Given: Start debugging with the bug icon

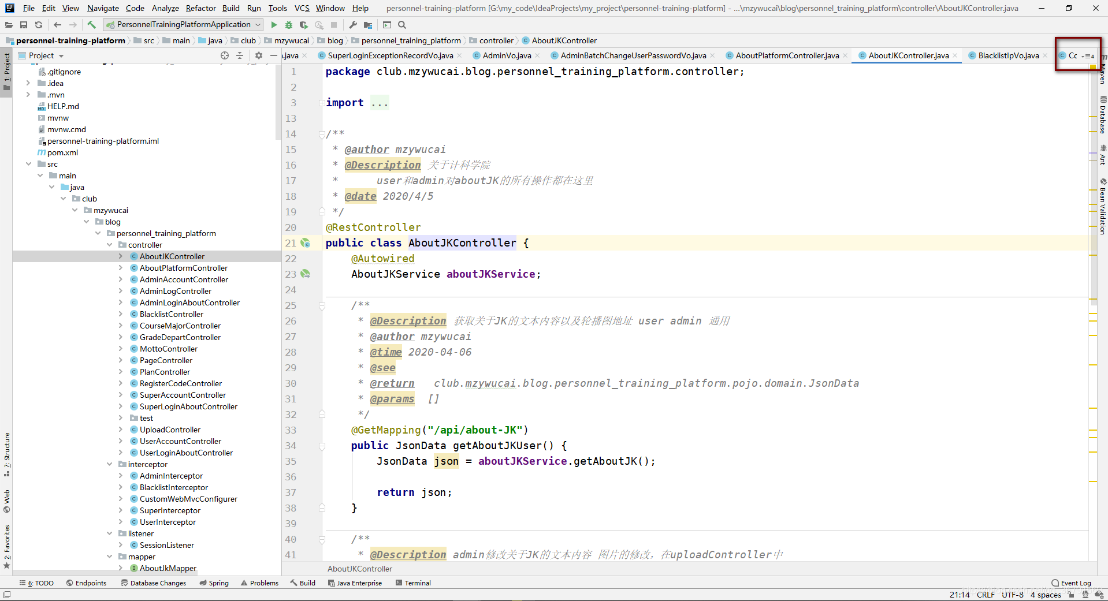Looking at the screenshot, I should tap(289, 25).
